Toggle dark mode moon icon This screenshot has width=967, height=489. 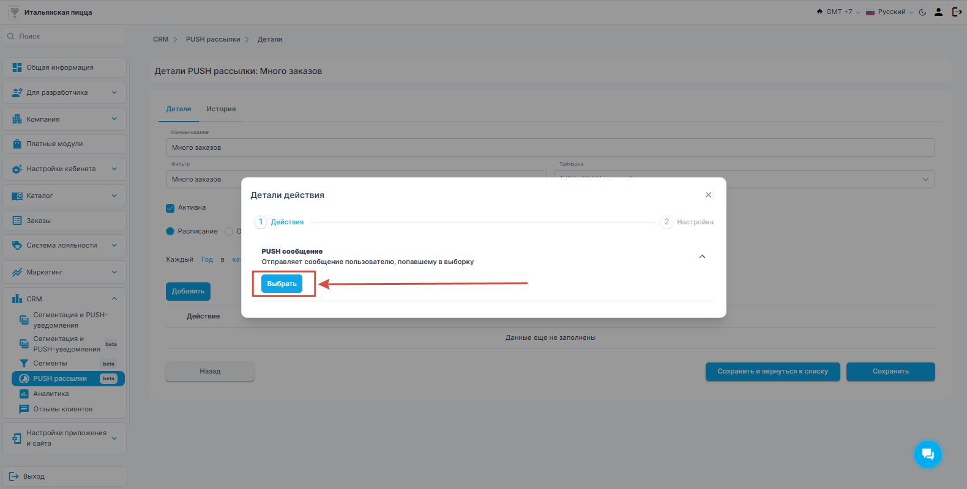922,12
